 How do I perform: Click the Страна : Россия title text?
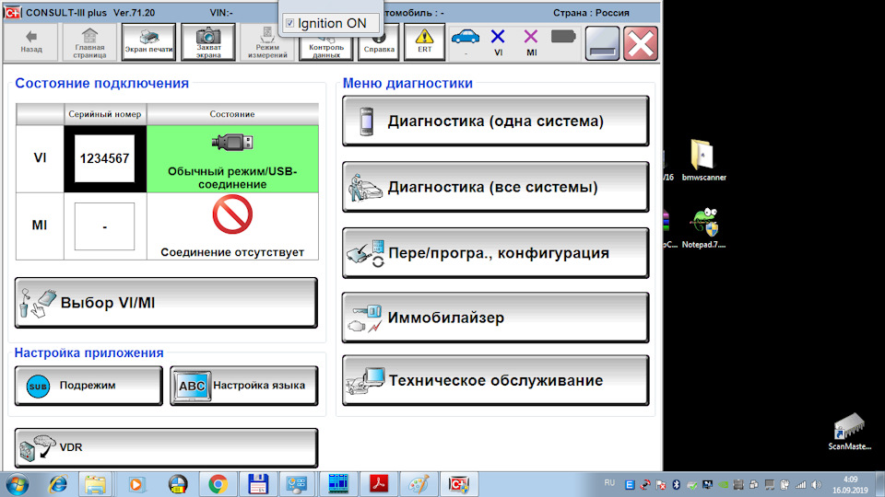(591, 12)
